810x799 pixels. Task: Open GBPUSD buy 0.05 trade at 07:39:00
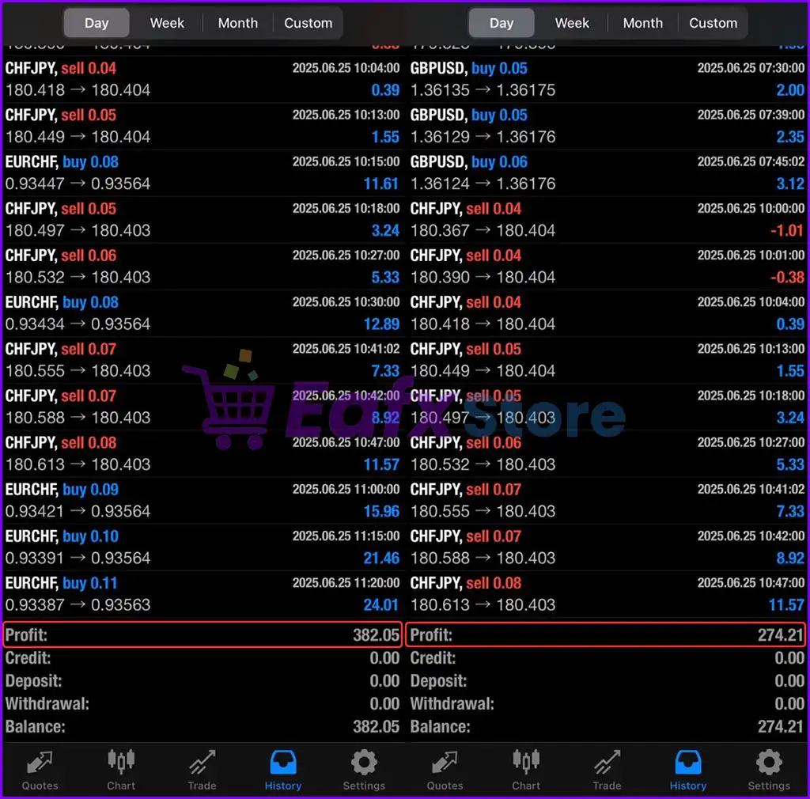coord(607,126)
